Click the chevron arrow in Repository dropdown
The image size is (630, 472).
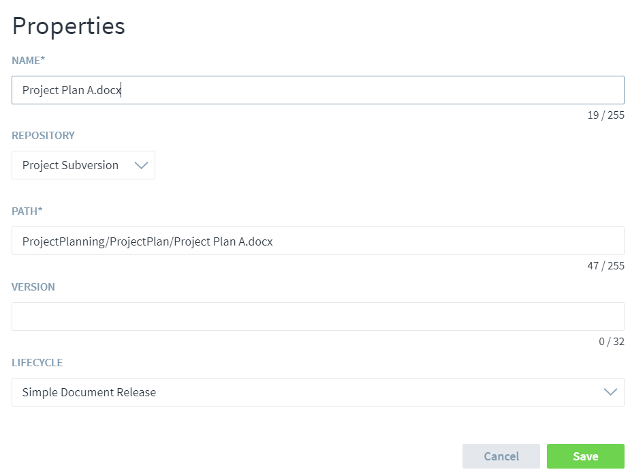pos(141,165)
